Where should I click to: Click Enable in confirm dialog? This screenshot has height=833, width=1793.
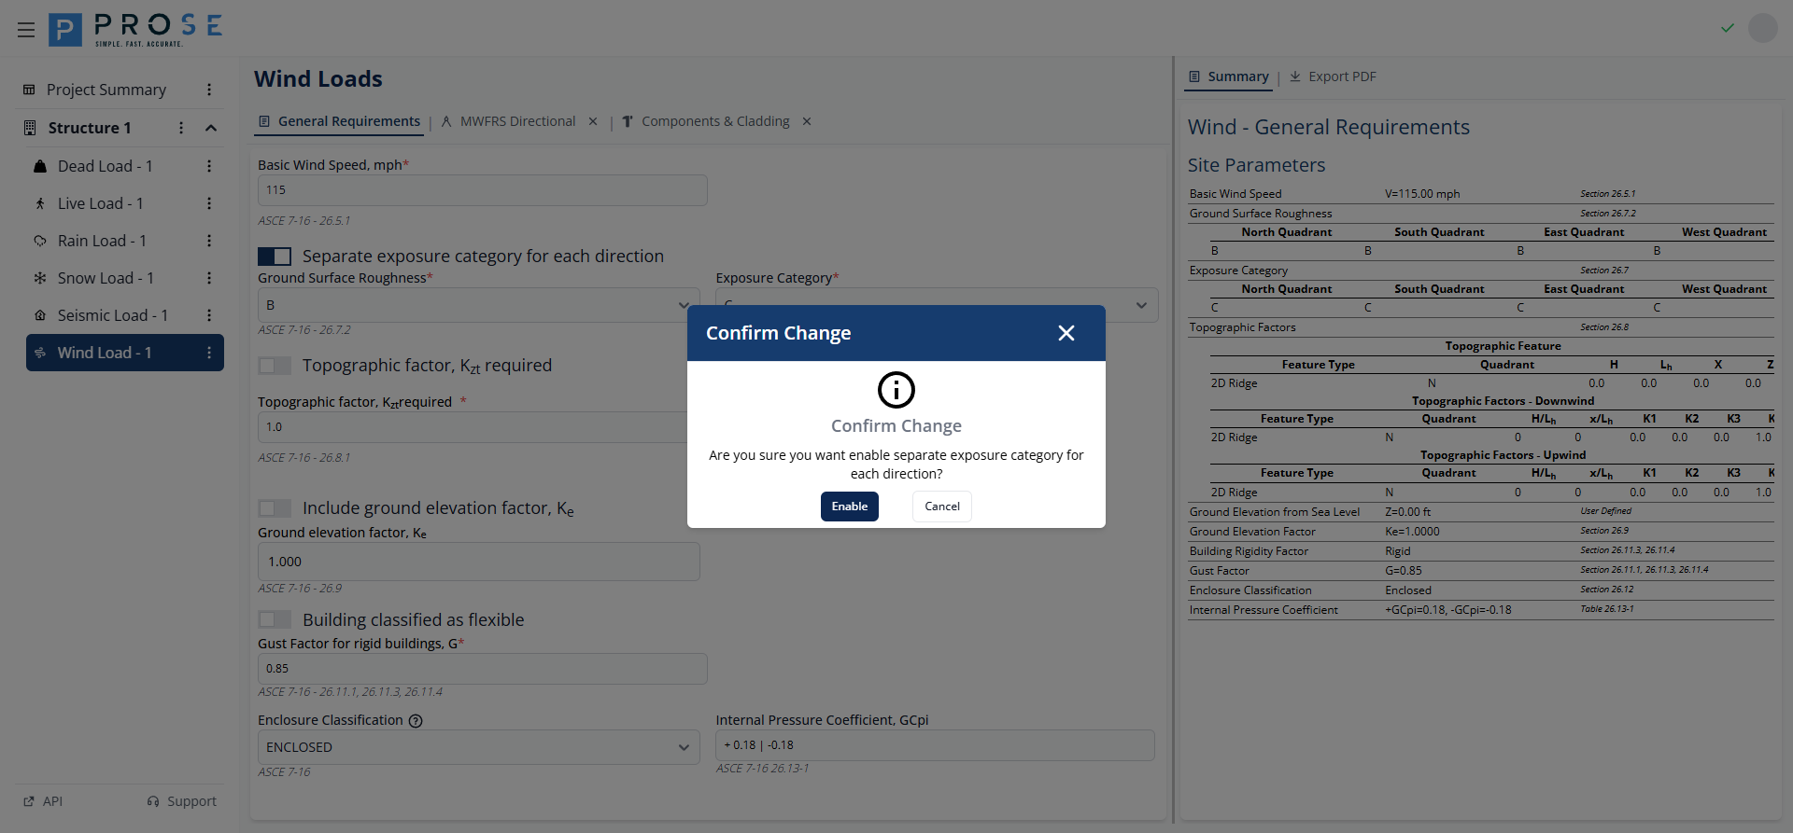(849, 507)
